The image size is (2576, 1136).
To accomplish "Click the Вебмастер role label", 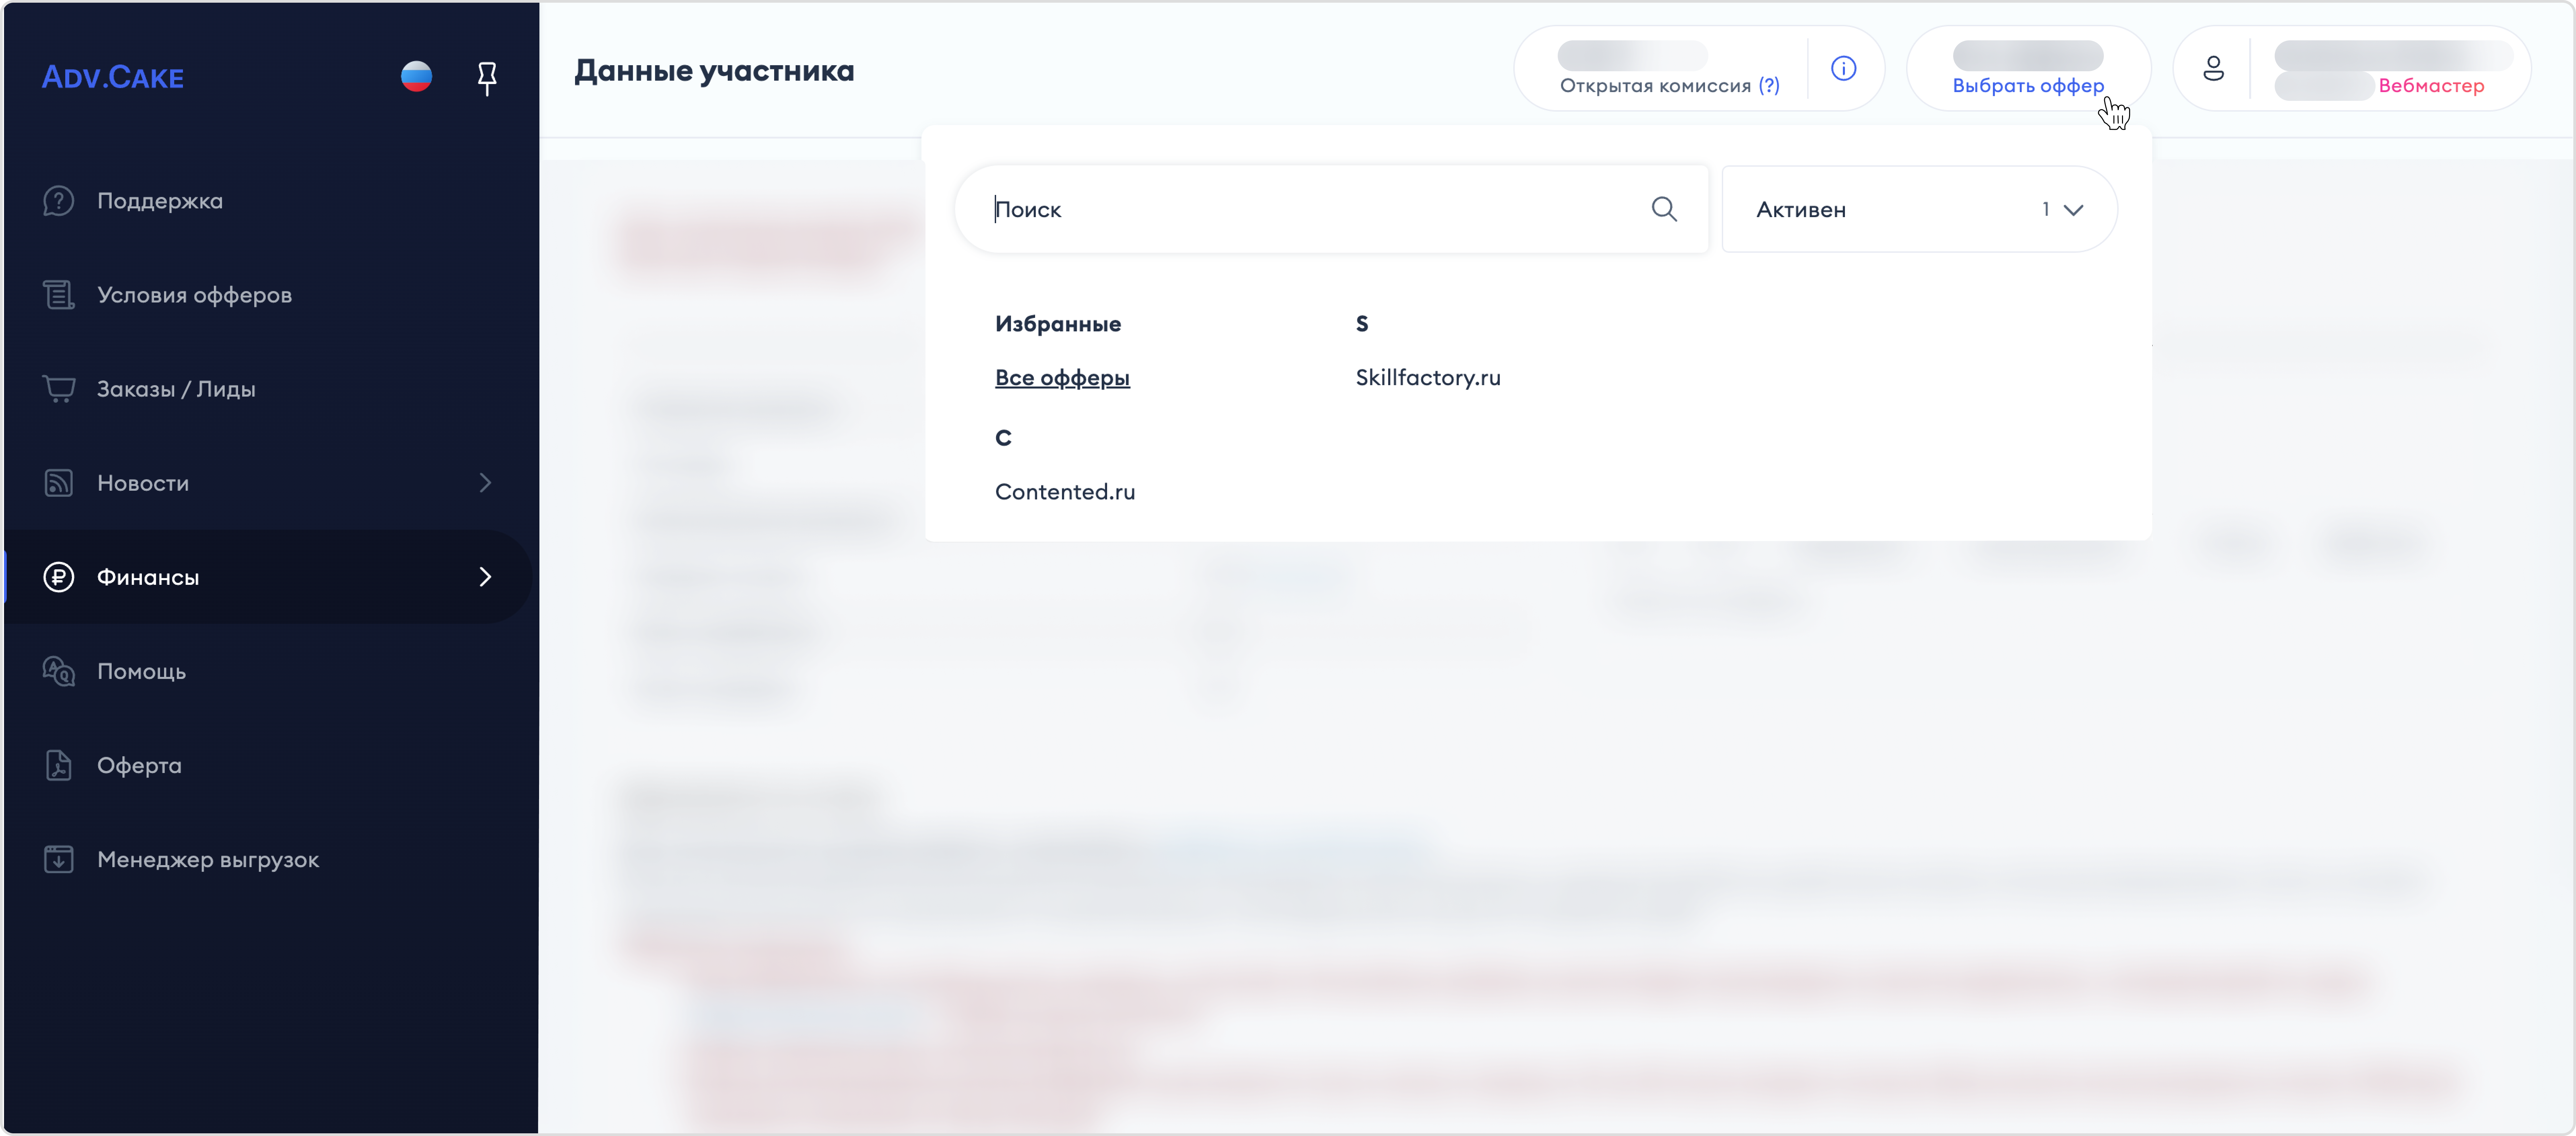I will 2431,86.
